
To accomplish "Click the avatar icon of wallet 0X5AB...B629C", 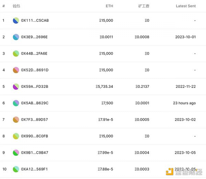I will click(16, 103).
